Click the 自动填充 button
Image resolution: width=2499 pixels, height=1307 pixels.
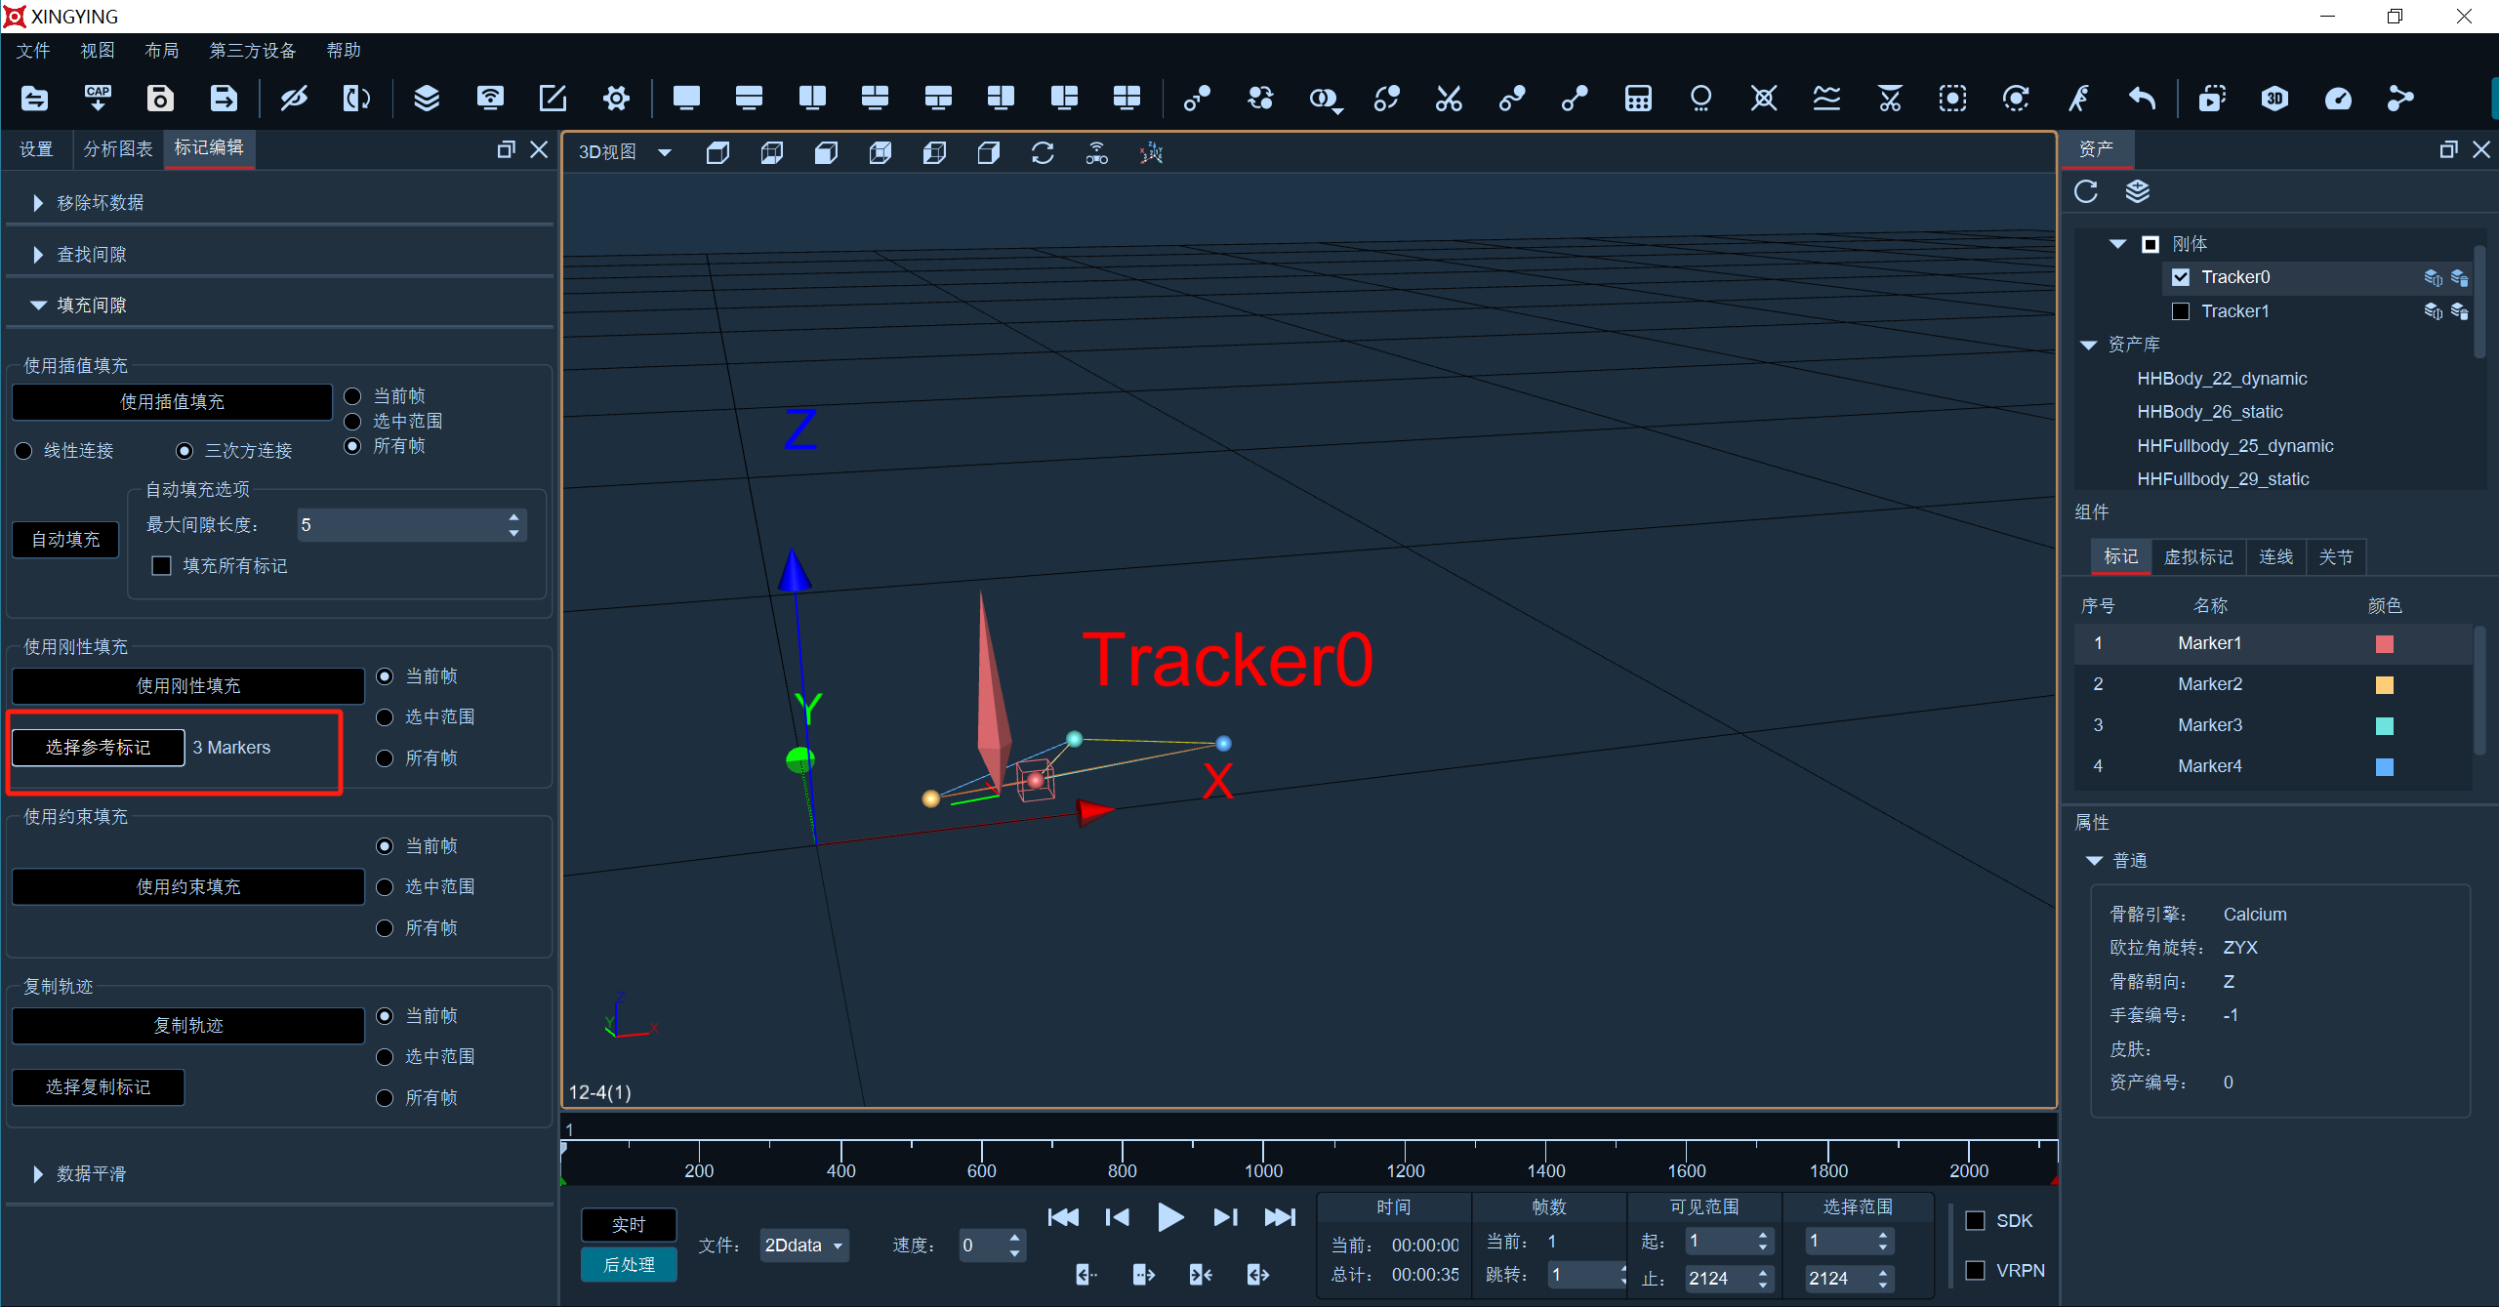[x=65, y=540]
